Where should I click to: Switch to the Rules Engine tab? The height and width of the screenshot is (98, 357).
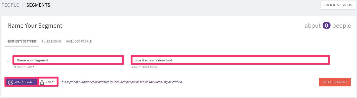click(51, 41)
